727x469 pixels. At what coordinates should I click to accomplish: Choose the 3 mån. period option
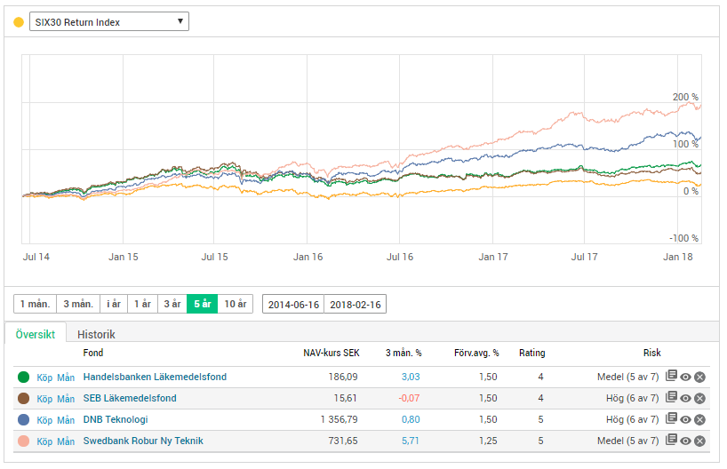[x=77, y=304]
